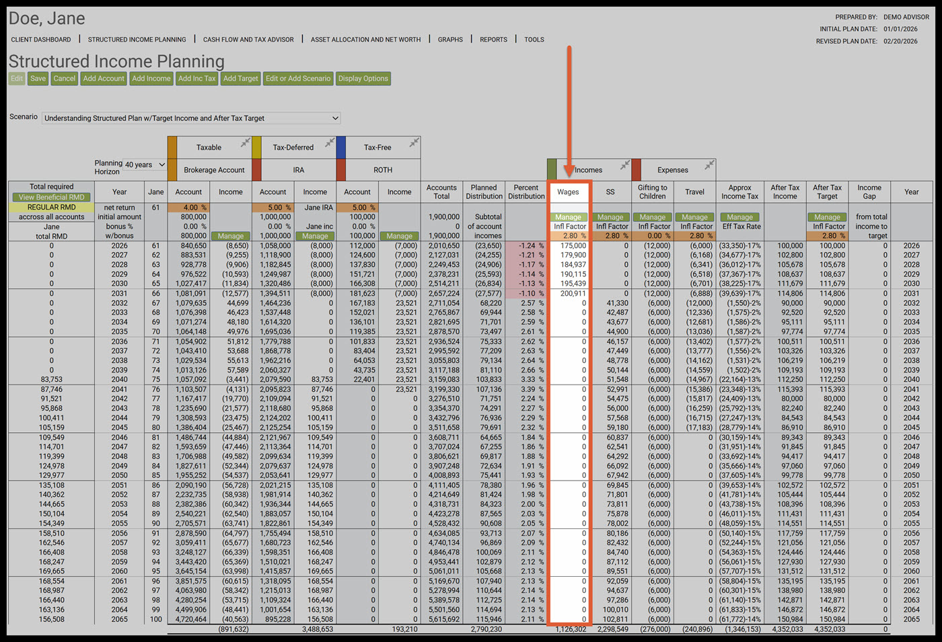Cancel the current edits
Screen dimensions: 942x642
click(65, 79)
